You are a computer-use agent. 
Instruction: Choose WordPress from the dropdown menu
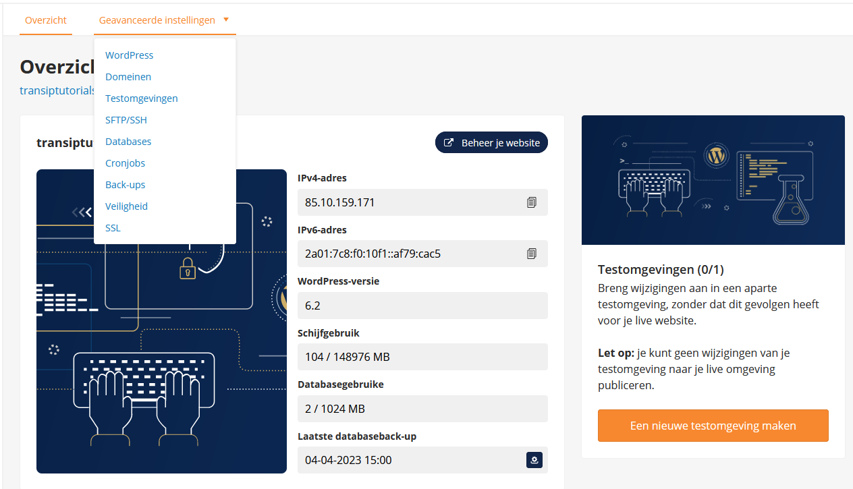pyautogui.click(x=130, y=55)
